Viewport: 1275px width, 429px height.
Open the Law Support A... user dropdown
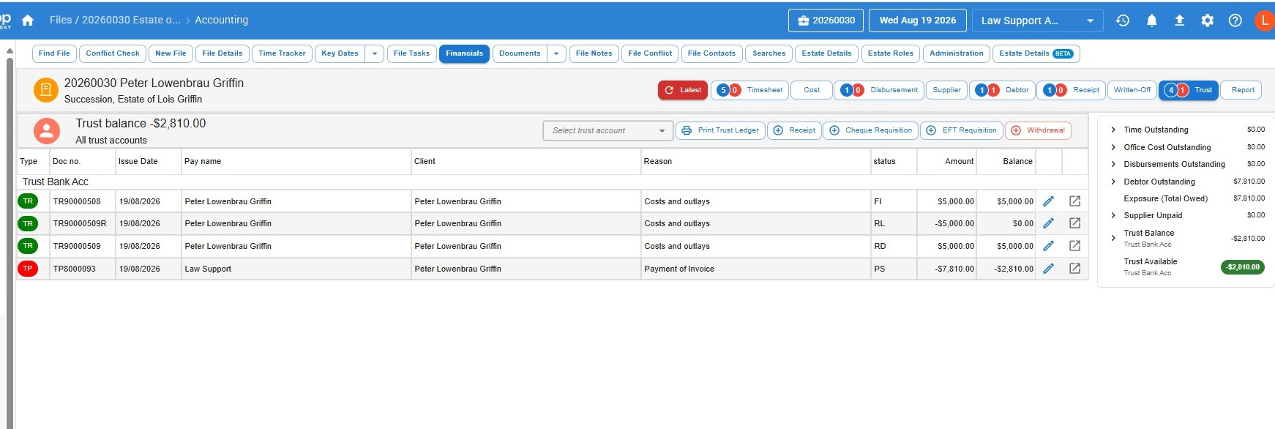(1037, 20)
